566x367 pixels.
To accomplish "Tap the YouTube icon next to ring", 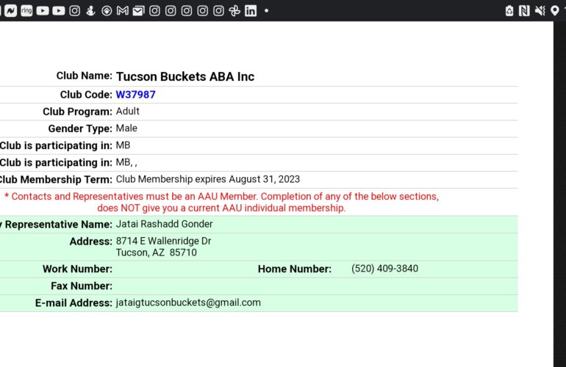I will click(43, 11).
